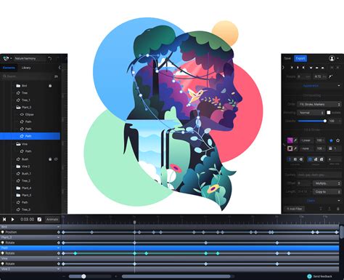Screen dimensions: 344x280
Task: Switch to the Elements tab
Action: coord(9,68)
